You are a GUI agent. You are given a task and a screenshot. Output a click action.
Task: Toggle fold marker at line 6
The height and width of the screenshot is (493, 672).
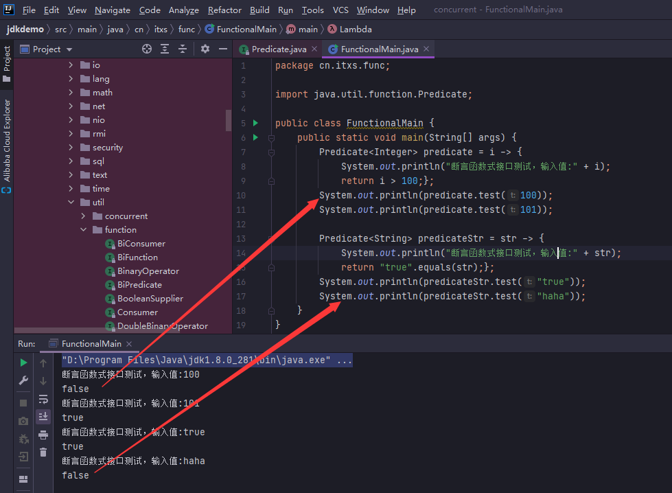[x=271, y=138]
